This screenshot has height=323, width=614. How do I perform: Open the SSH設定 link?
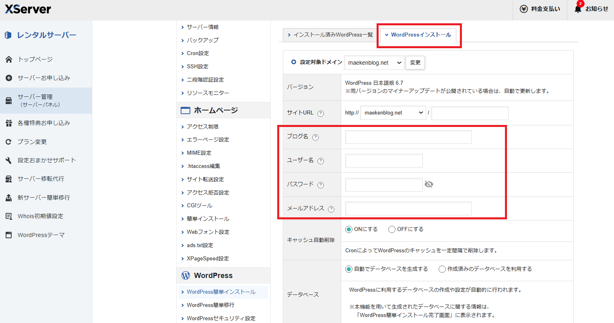[x=198, y=67]
